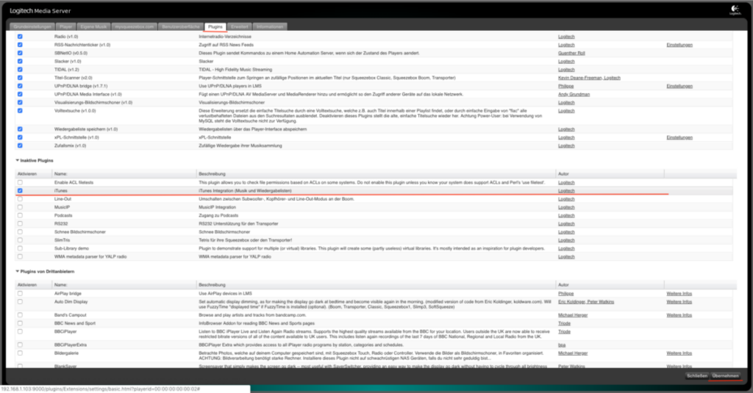Switch to the Grundeinstellungen tab
The height and width of the screenshot is (393, 753).
[32, 27]
